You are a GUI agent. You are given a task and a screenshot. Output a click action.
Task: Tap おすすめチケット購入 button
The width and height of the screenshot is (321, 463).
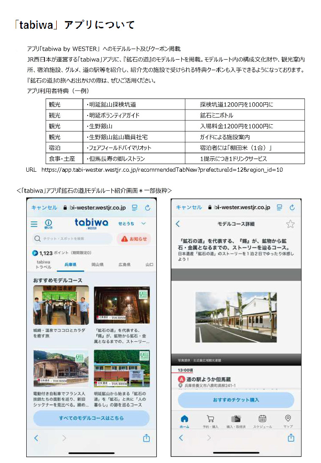(x=236, y=400)
